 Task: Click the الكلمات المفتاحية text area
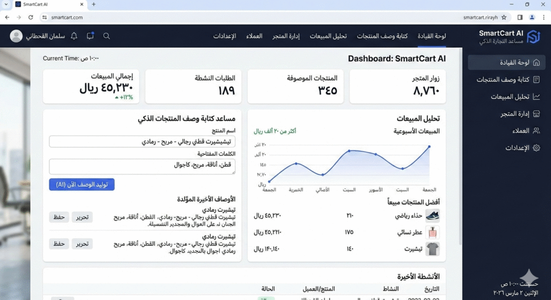(x=142, y=166)
